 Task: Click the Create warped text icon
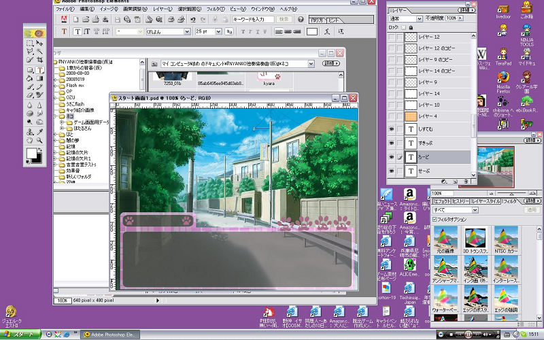click(327, 31)
